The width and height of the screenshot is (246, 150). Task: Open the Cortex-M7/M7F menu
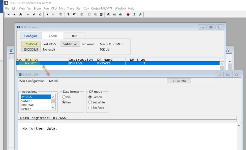[102, 9]
